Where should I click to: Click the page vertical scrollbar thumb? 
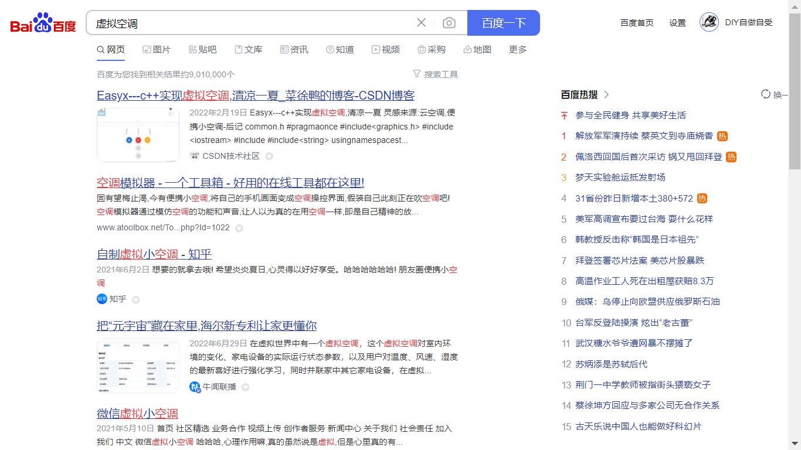(795, 90)
